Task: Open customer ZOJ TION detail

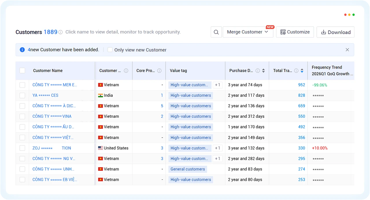Action: point(52,148)
